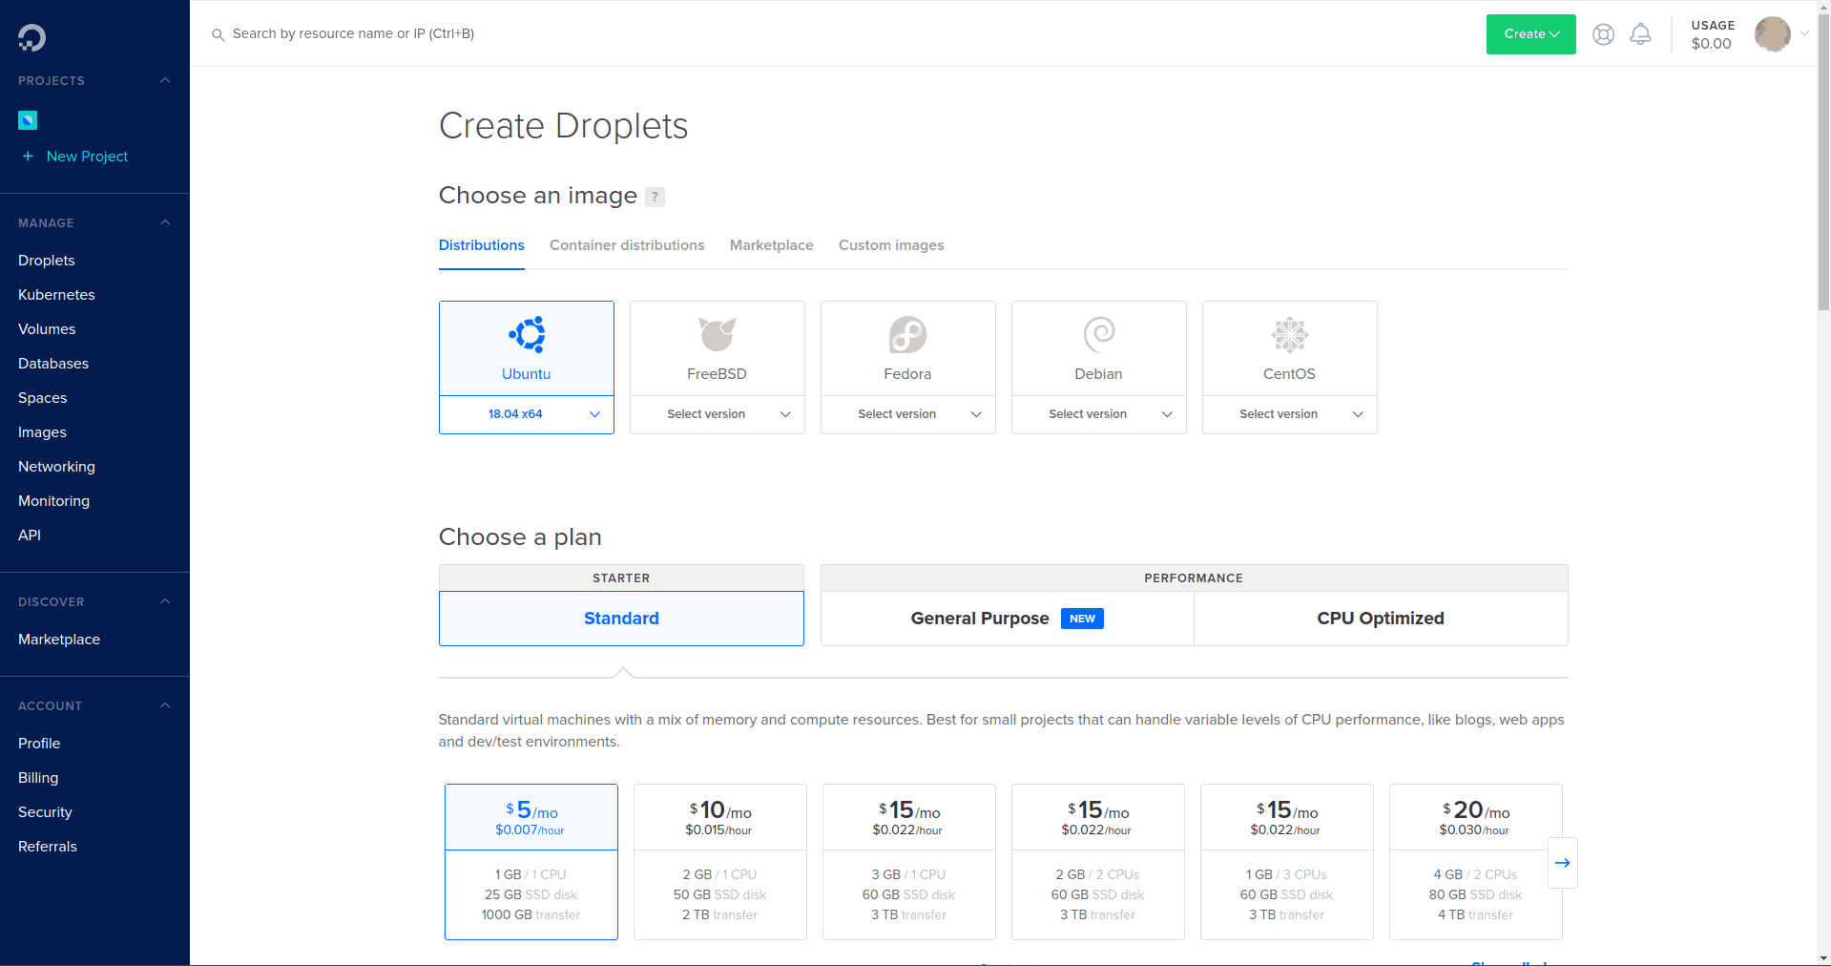Switch to the Custom images tab

(891, 245)
